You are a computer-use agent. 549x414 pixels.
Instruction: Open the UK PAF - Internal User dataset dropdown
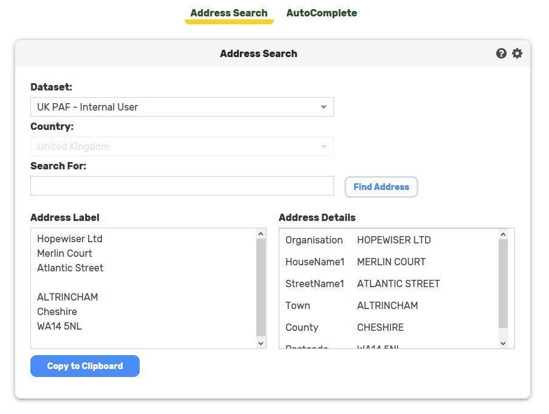tap(182, 107)
